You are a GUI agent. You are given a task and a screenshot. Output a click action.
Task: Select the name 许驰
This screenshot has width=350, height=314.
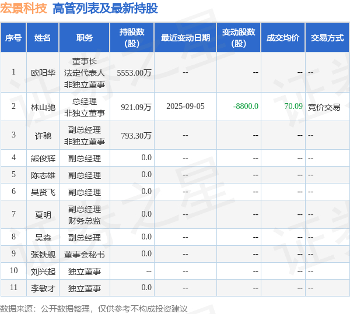click(43, 136)
